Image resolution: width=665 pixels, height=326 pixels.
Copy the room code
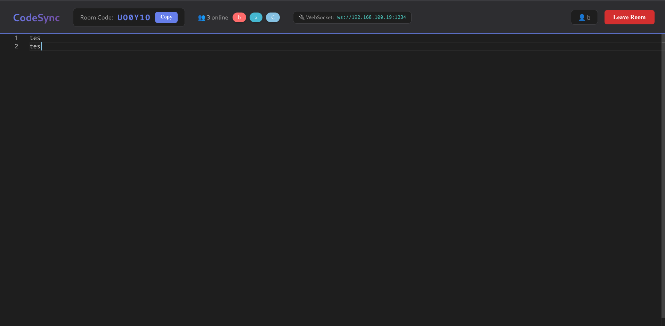tap(167, 17)
